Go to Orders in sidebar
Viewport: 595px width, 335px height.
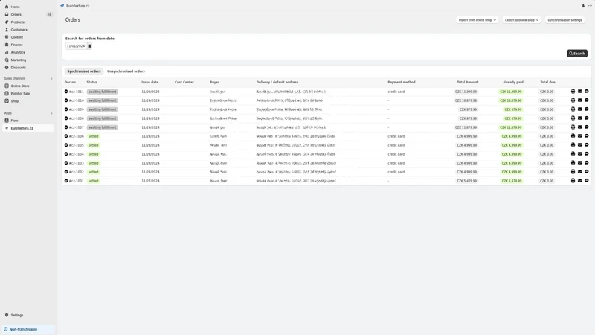[16, 14]
